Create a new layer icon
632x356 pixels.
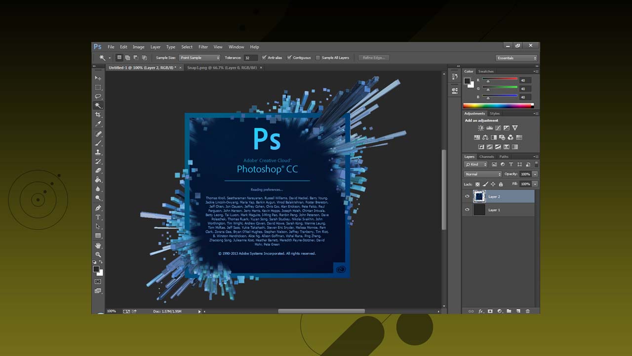pos(518,311)
